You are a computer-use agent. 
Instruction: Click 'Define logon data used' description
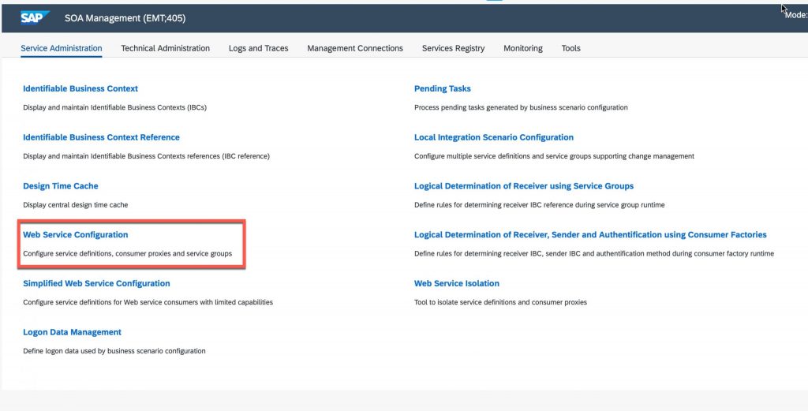[114, 351]
